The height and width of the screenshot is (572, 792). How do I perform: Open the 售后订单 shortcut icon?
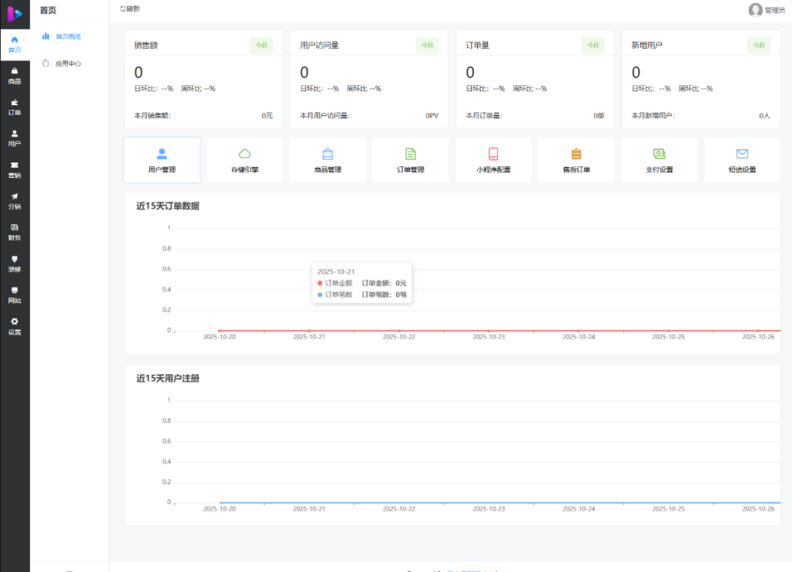click(576, 160)
